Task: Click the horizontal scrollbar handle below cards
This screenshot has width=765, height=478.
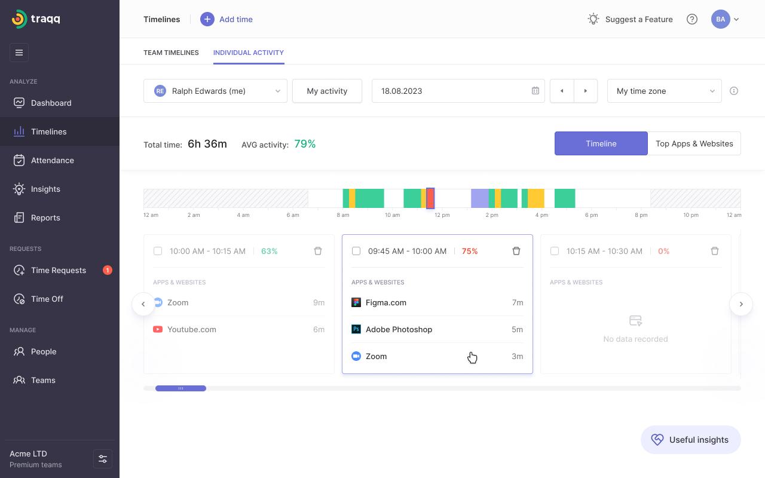Action: (x=180, y=388)
